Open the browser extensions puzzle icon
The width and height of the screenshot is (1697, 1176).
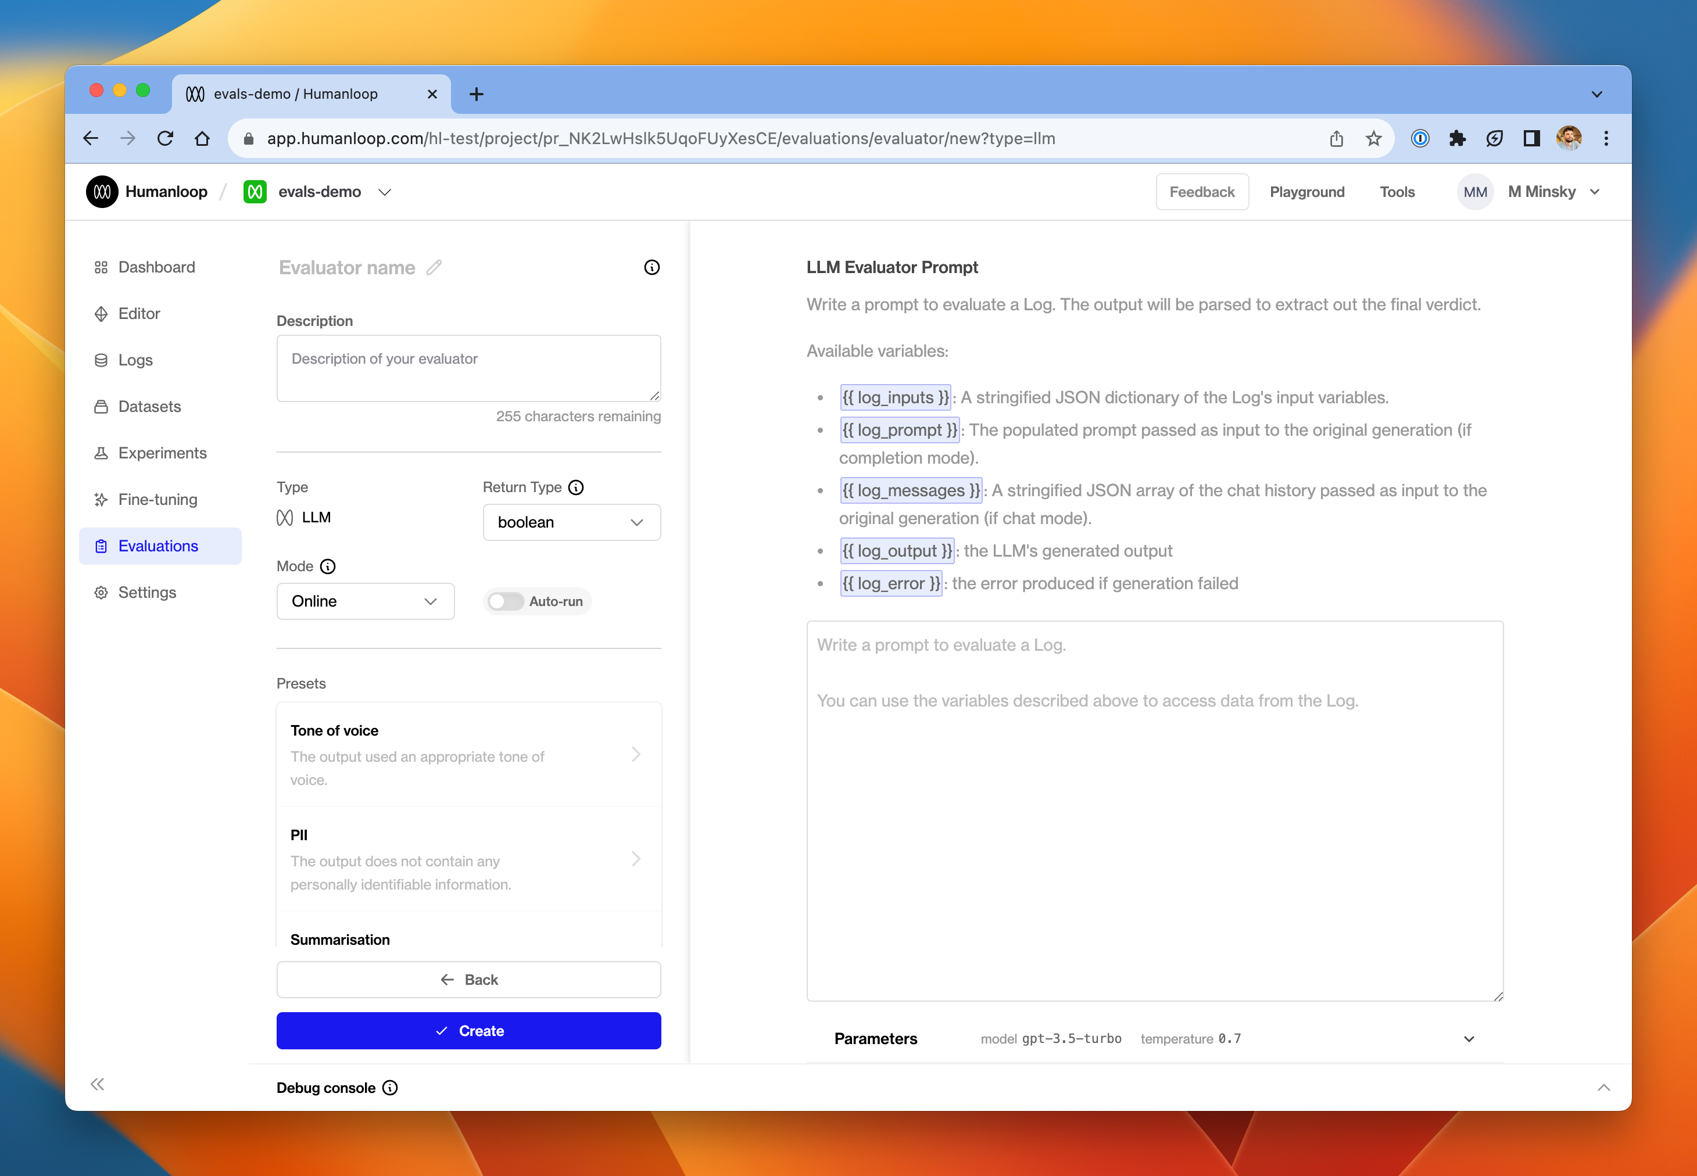pyautogui.click(x=1457, y=138)
